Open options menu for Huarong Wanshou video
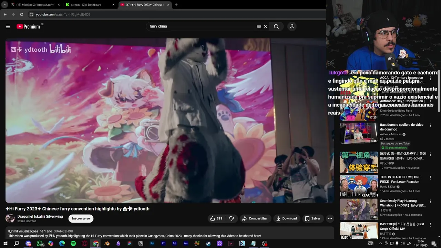441x248 pixels. 430,201
